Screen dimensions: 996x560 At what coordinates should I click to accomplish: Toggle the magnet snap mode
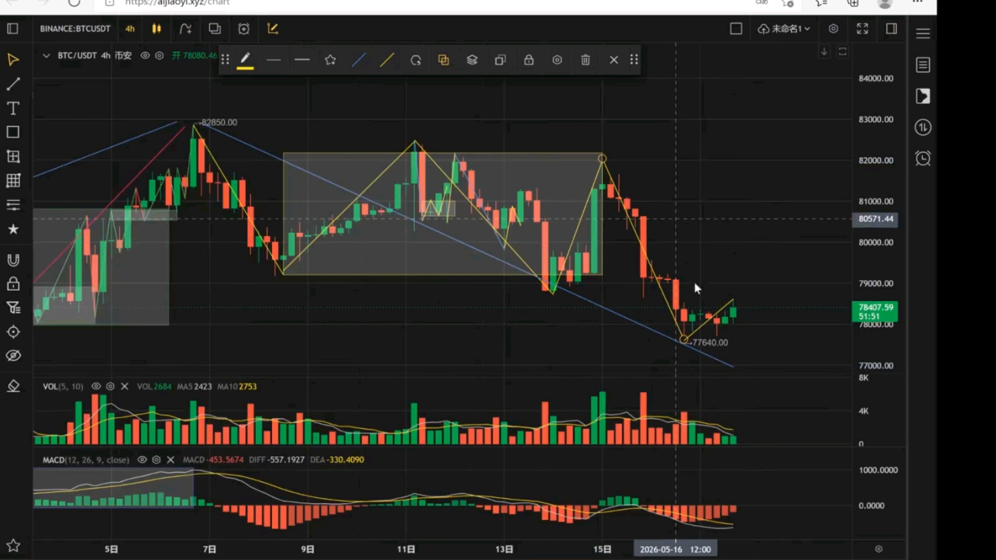[x=13, y=260]
